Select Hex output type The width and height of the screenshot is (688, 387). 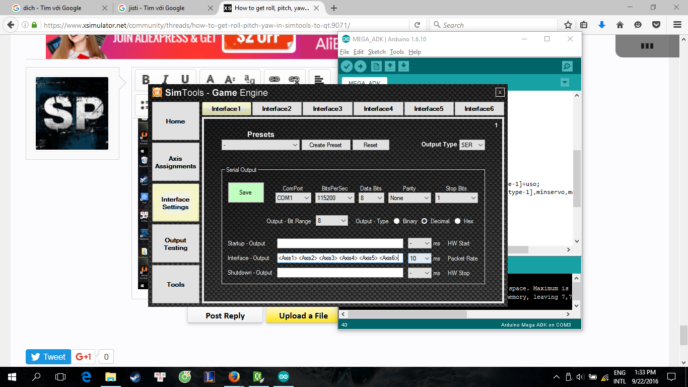click(x=458, y=221)
